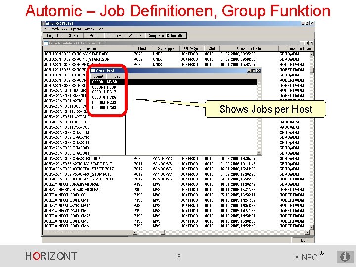
Task: Click the PC40 host cell in job table
Action: click(x=138, y=159)
